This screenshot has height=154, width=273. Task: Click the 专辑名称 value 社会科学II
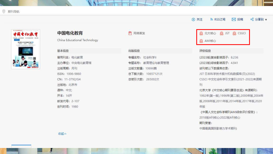tap(150, 57)
